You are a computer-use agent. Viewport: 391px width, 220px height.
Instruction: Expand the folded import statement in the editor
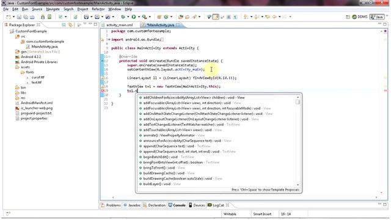coord(109,40)
